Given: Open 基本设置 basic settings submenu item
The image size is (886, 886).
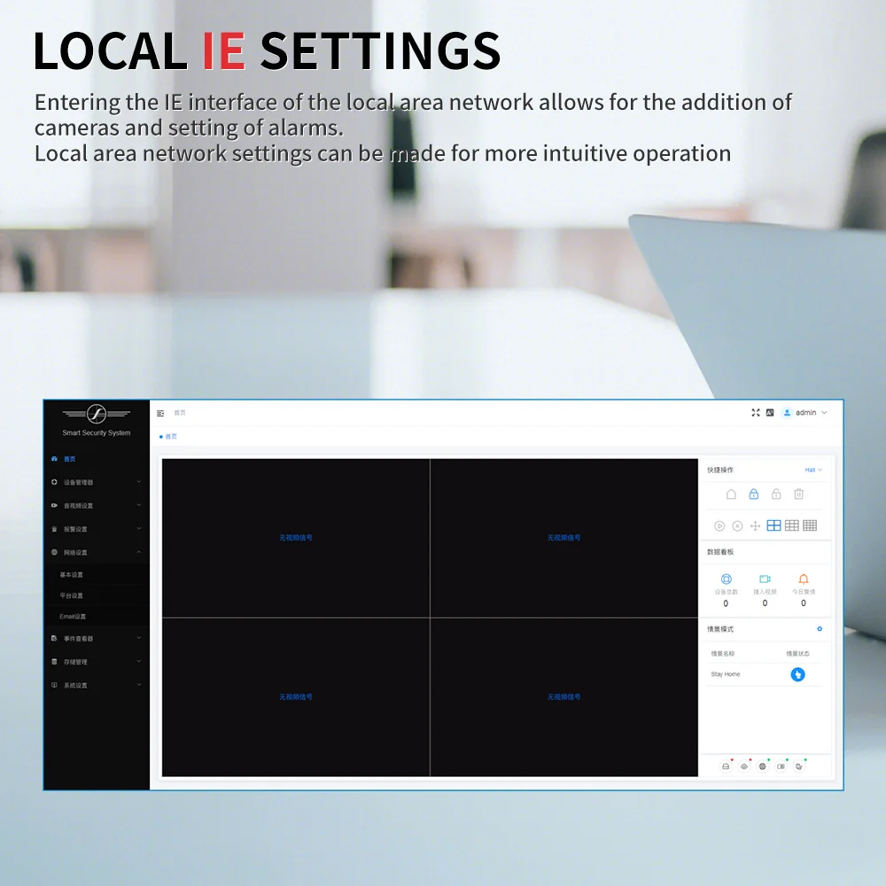Looking at the screenshot, I should [x=96, y=575].
